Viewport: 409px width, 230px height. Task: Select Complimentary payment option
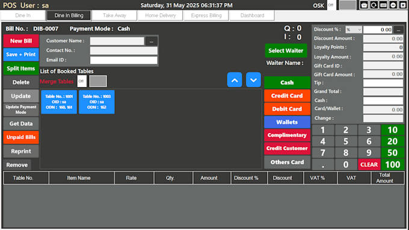tap(287, 135)
